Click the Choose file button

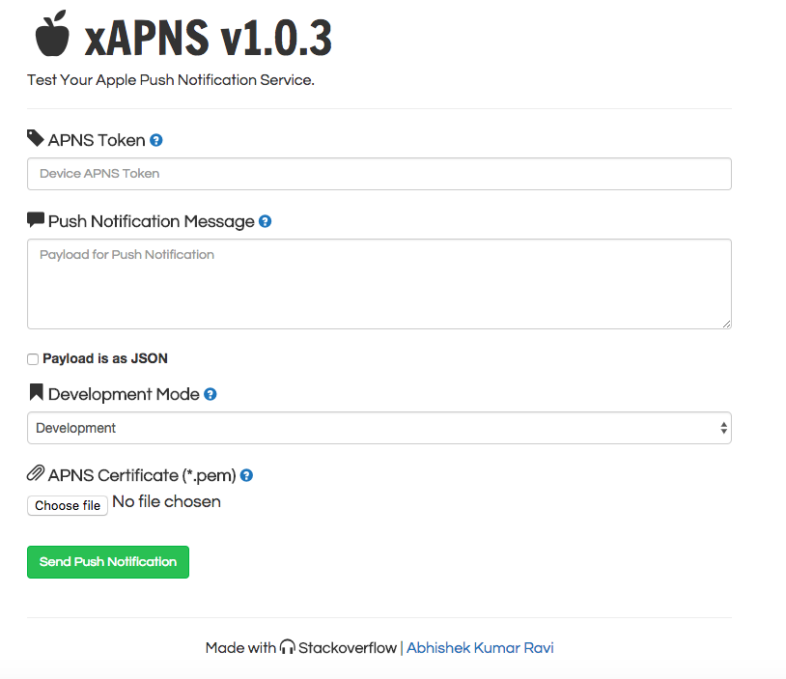(68, 505)
